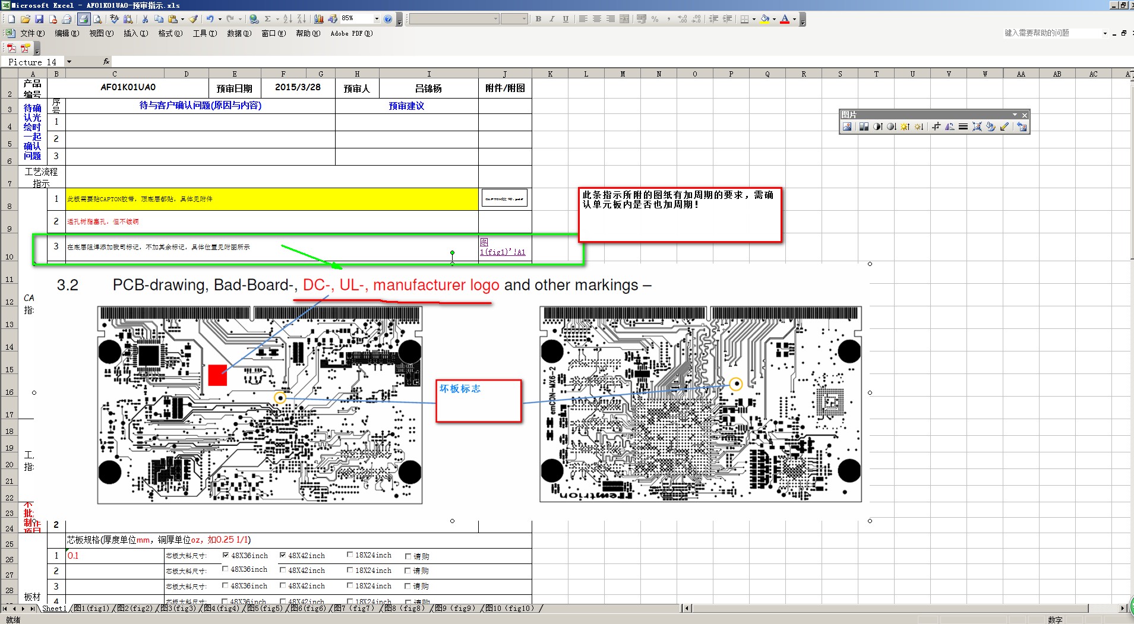The height and width of the screenshot is (624, 1134).
Task: Switch to the 图3(fig3) sheet tab
Action: [178, 608]
